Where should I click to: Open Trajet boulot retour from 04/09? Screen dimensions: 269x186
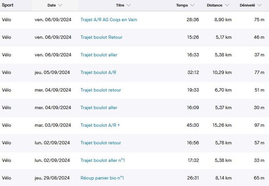(101, 90)
